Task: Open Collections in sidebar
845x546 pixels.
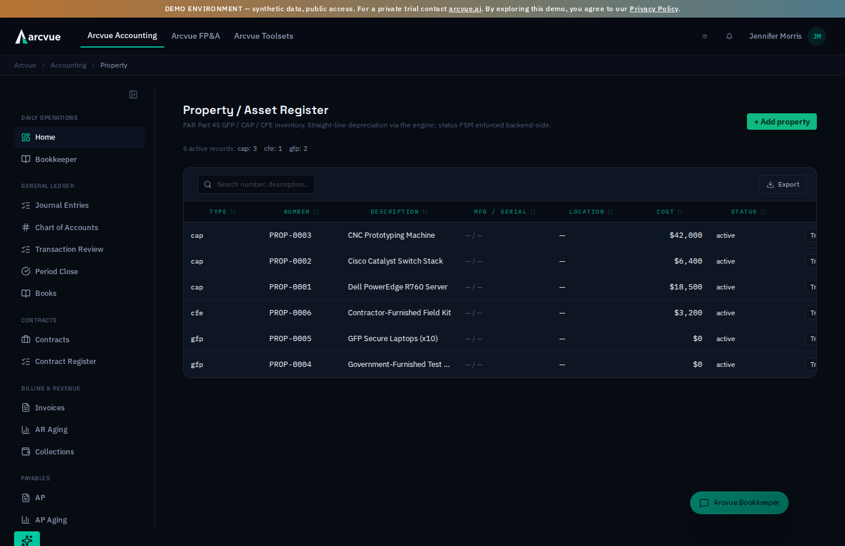Action: pyautogui.click(x=79, y=452)
